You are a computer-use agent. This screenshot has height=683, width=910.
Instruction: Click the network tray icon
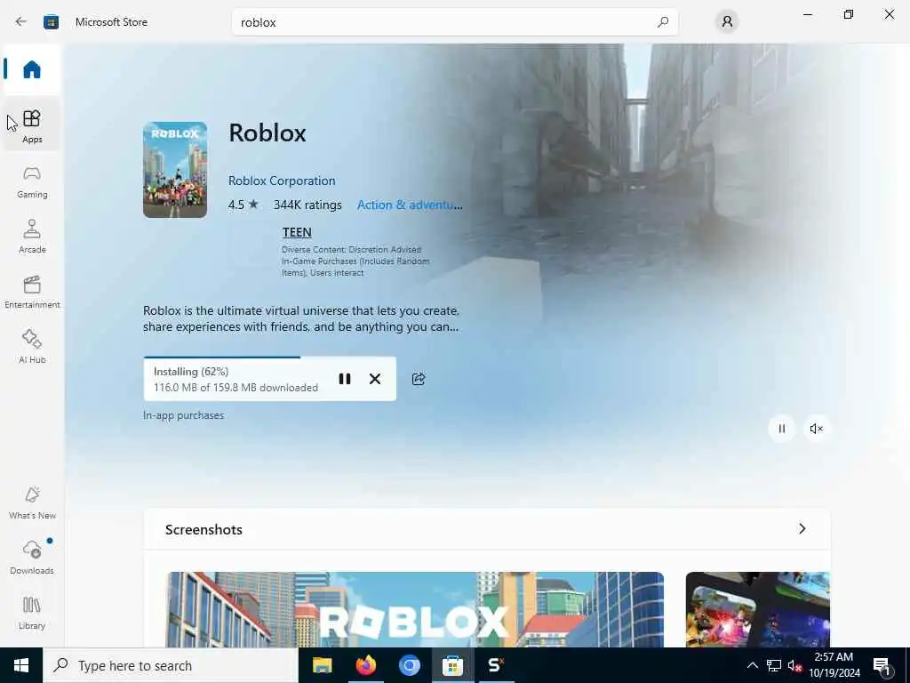point(774,665)
